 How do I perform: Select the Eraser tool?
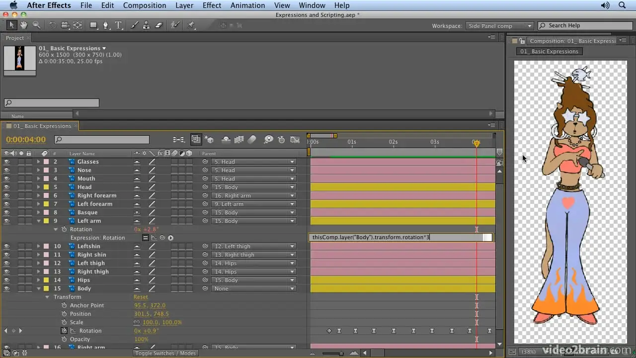click(159, 25)
